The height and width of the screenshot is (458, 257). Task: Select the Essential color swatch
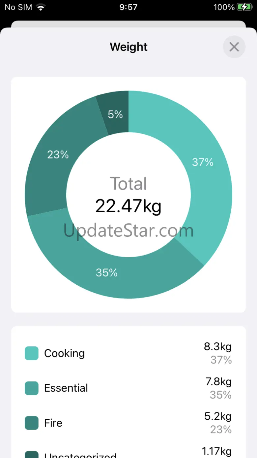point(32,388)
